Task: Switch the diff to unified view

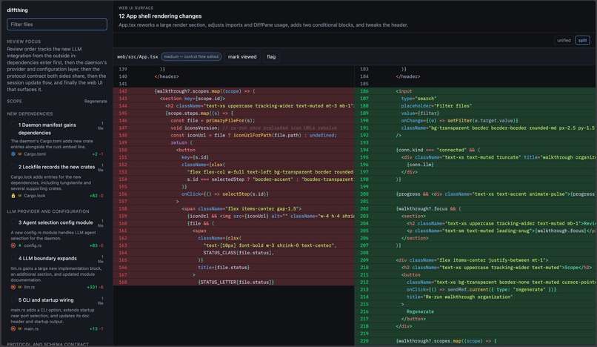Action: (x=564, y=41)
